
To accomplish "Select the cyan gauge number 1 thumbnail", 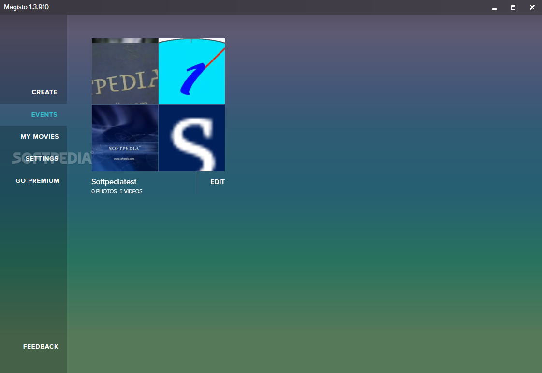I will tap(191, 71).
